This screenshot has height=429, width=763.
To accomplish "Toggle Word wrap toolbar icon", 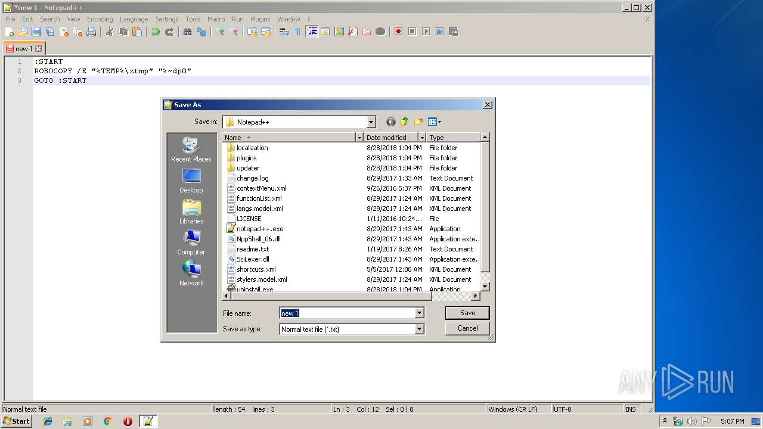I will [x=284, y=32].
